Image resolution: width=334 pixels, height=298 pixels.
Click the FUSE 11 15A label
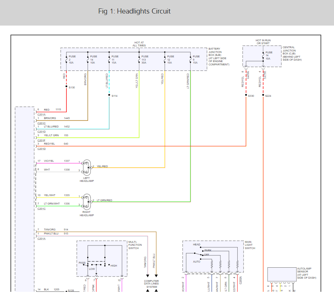point(115,60)
